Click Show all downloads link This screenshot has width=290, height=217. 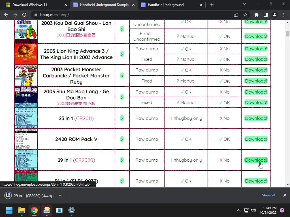(x=268, y=195)
